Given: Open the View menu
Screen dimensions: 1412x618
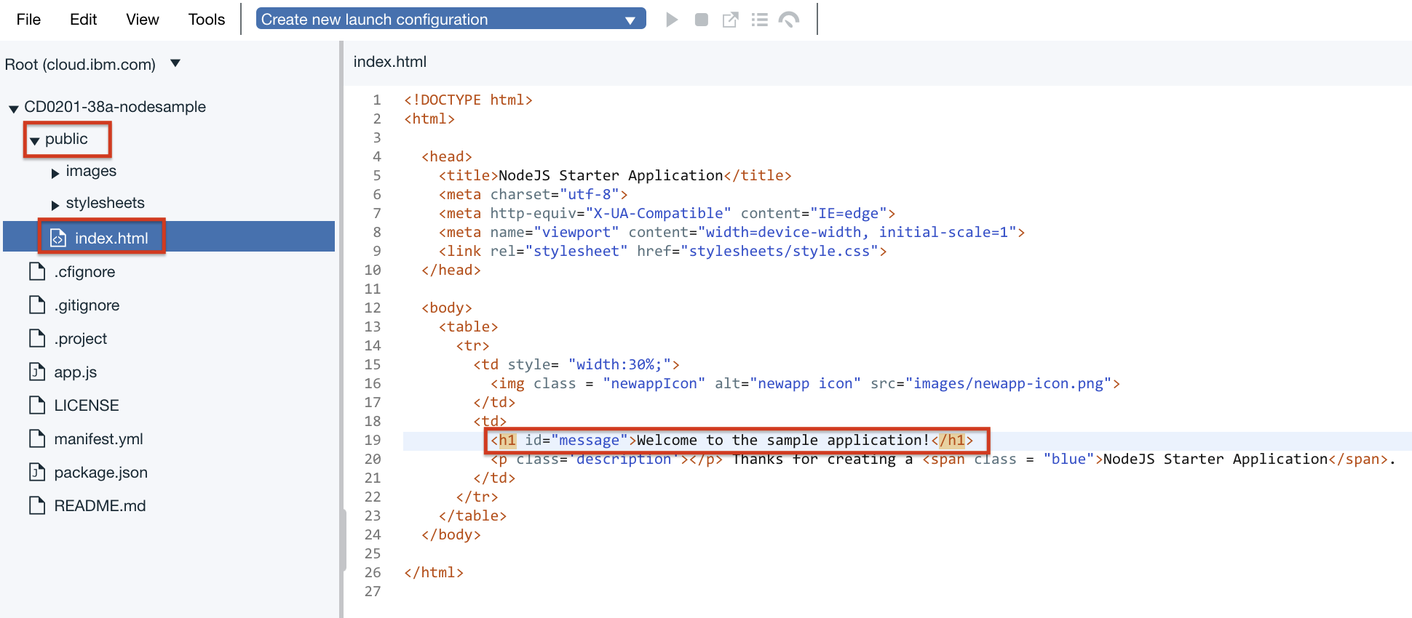Looking at the screenshot, I should [142, 20].
